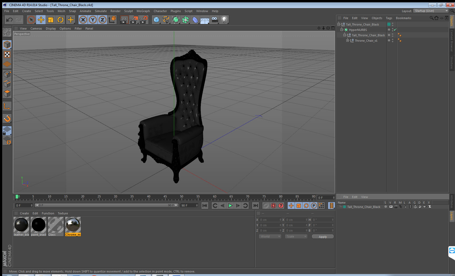The image size is (455, 276).
Task: Go to end of animation
Action: 255,206
